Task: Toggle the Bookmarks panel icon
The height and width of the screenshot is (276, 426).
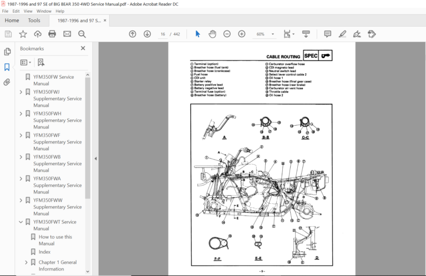Action: (x=7, y=67)
